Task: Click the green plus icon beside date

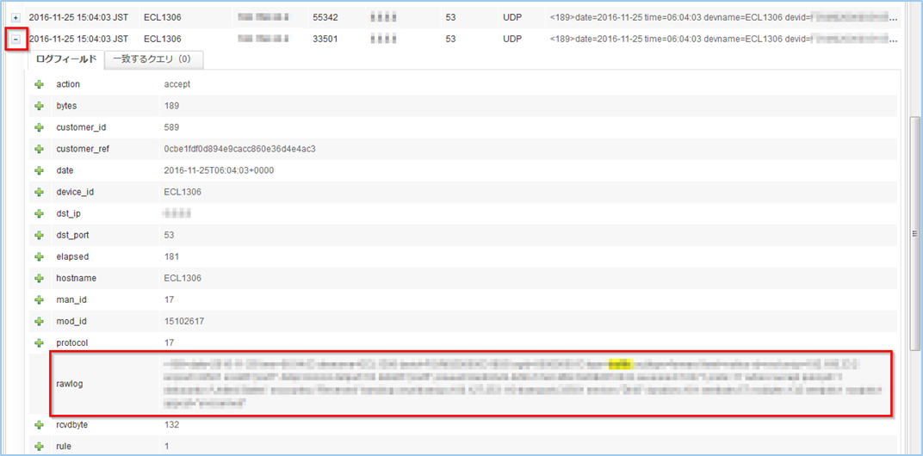Action: (40, 170)
